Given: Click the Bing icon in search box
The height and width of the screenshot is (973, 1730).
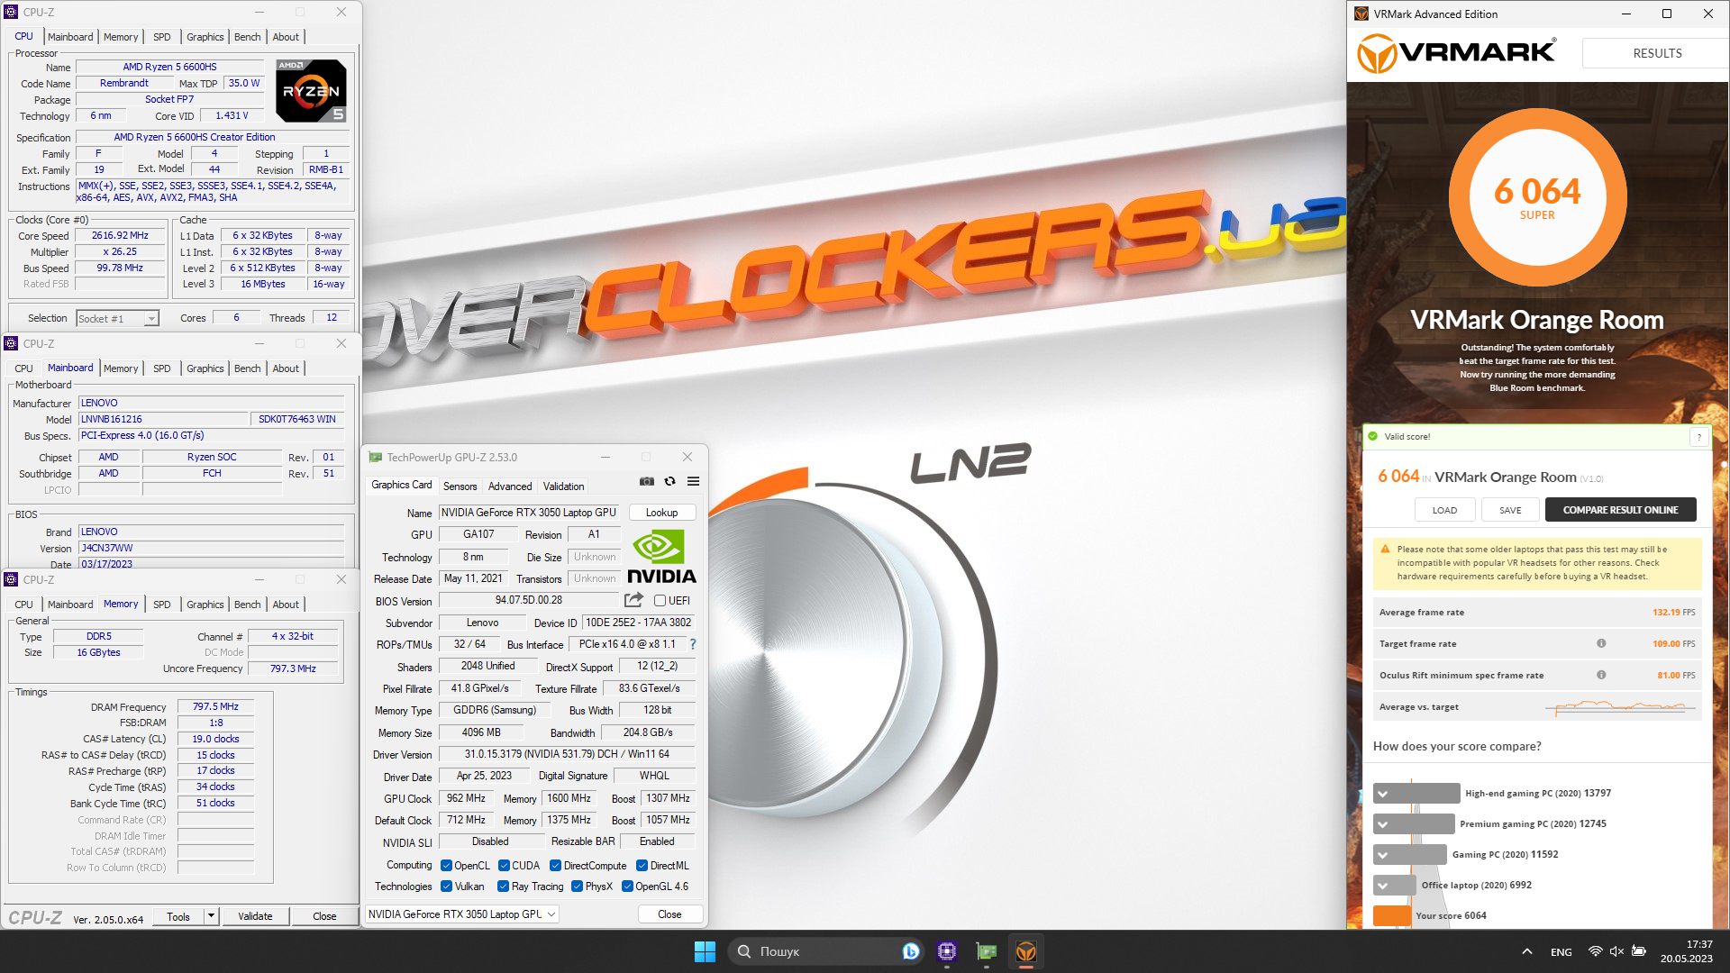Looking at the screenshot, I should point(911,951).
